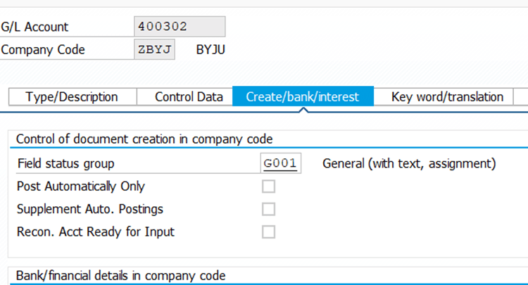Switch to the Type/Description tab
The height and width of the screenshot is (285, 528).
[x=72, y=97]
